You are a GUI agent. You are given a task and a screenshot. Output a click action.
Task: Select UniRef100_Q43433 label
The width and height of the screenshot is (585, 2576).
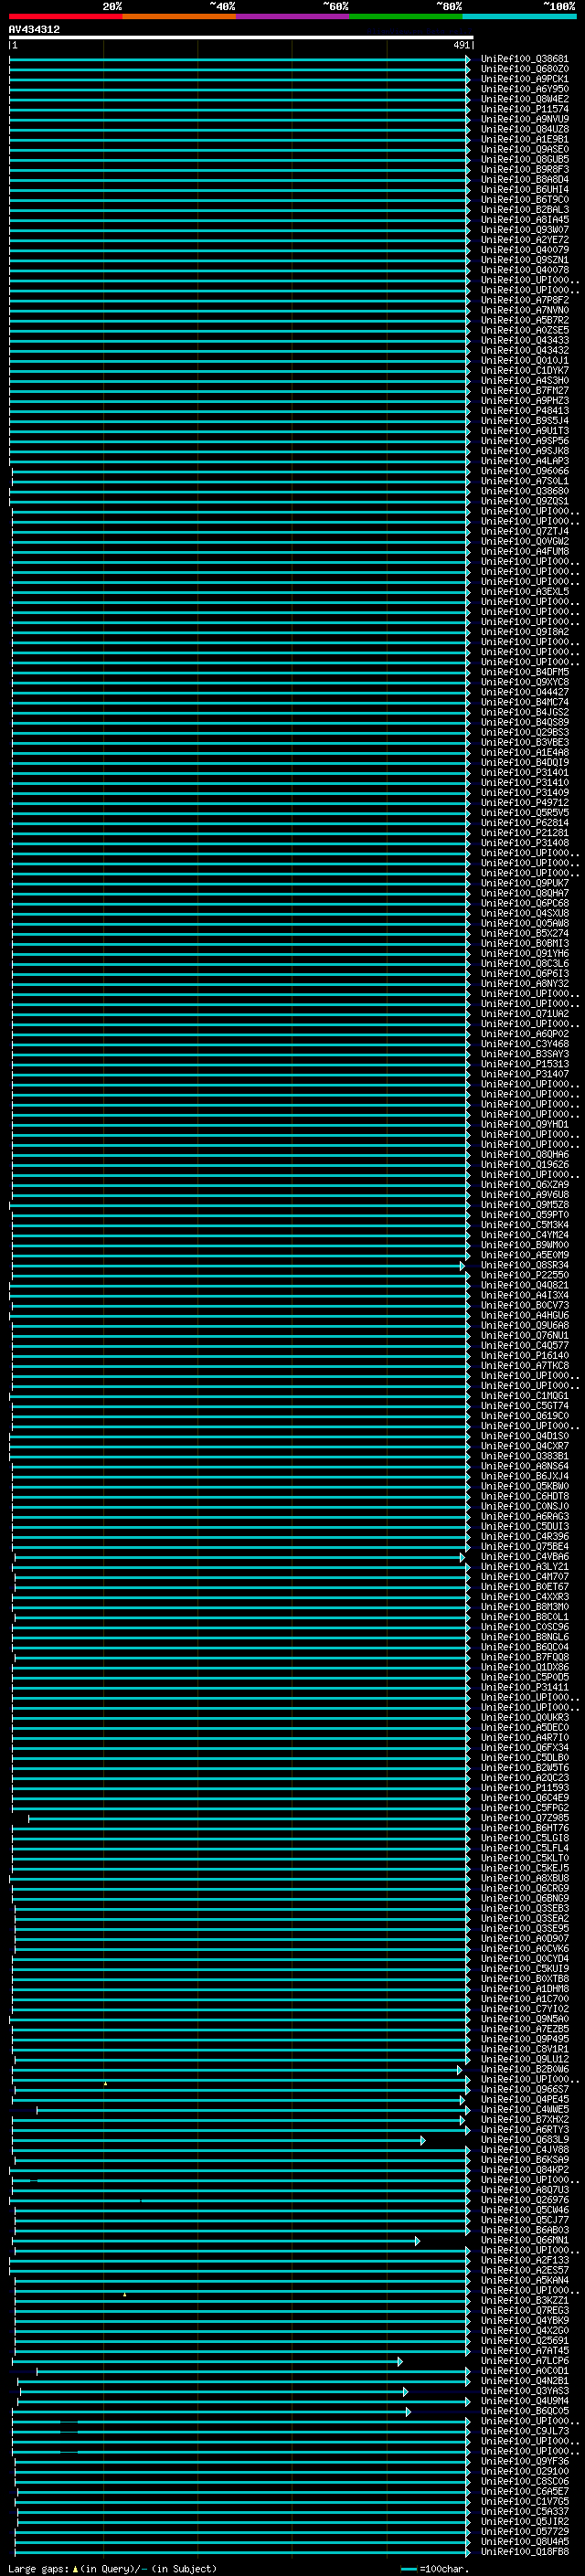tap(525, 340)
